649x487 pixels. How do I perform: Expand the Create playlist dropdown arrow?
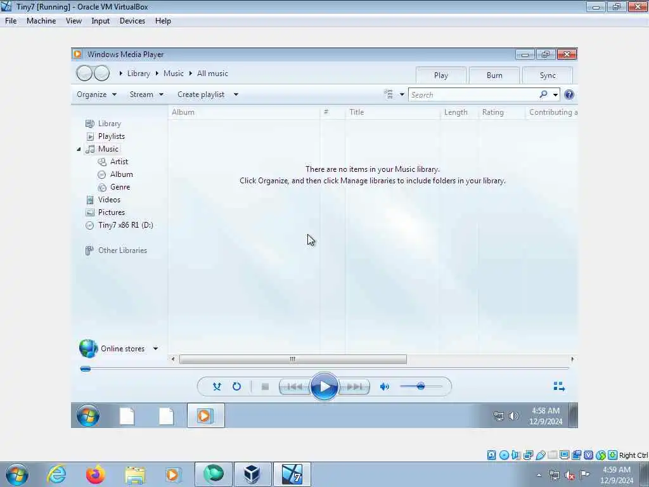click(236, 94)
